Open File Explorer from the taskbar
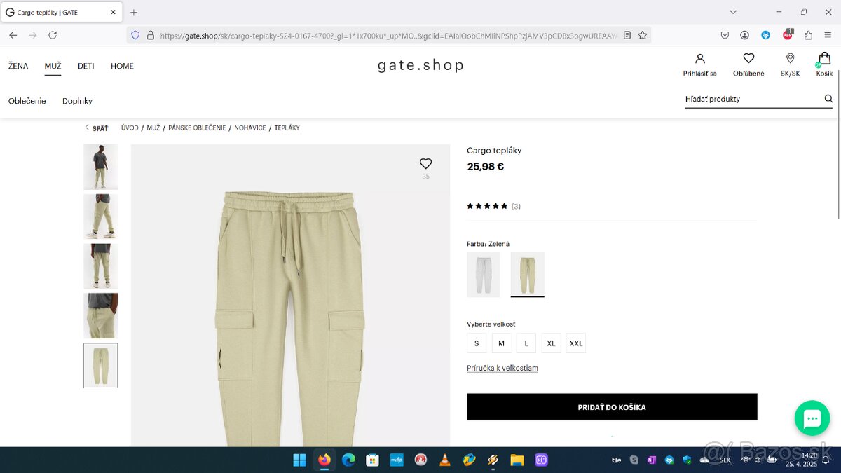Viewport: 841px width, 473px height. tap(517, 460)
